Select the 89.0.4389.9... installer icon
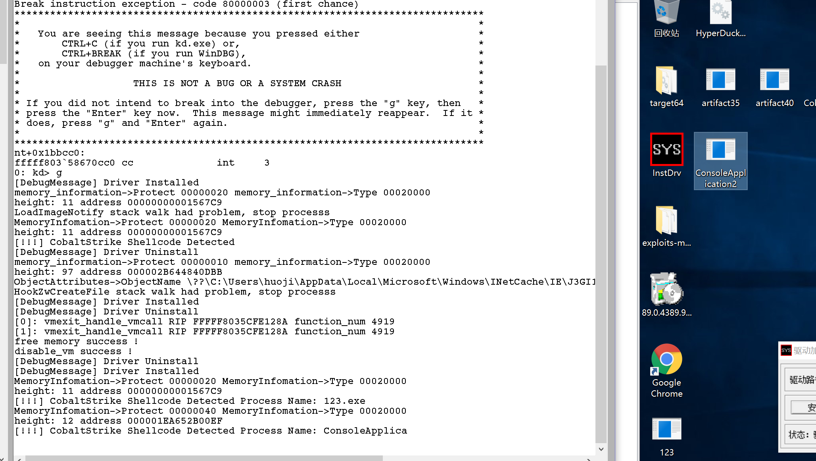 click(666, 295)
